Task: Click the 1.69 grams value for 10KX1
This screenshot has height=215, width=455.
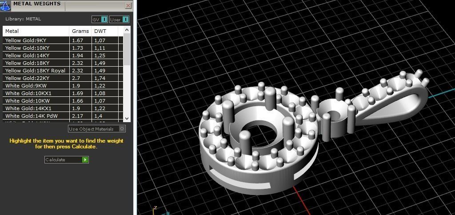Action: tap(77, 93)
